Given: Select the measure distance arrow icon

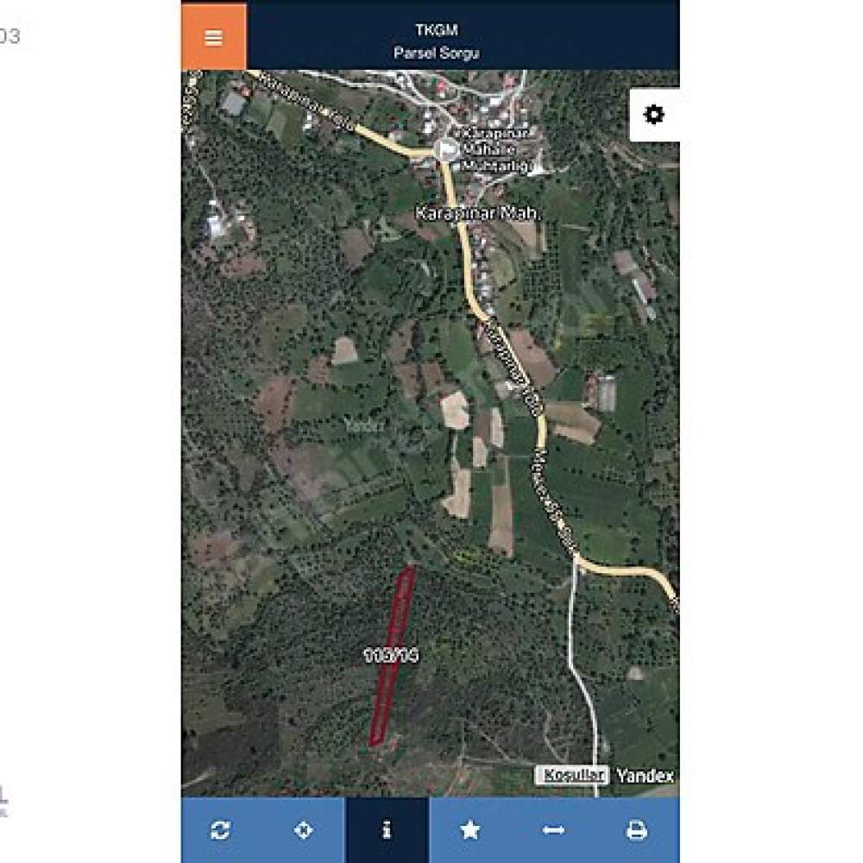Looking at the screenshot, I should coord(553,829).
